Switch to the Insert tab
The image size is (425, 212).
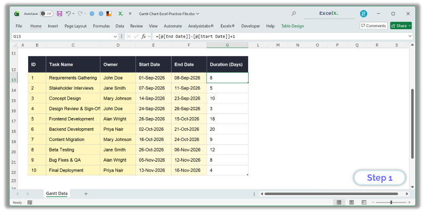(x=53, y=26)
